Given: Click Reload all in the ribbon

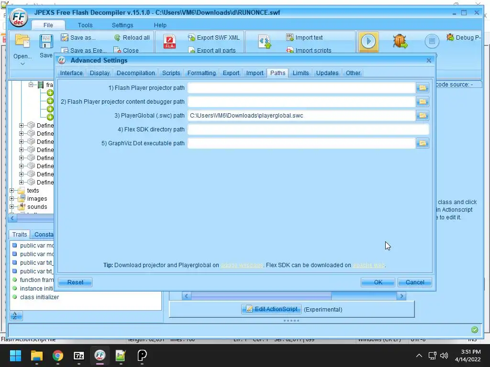Looking at the screenshot, I should 132,38.
